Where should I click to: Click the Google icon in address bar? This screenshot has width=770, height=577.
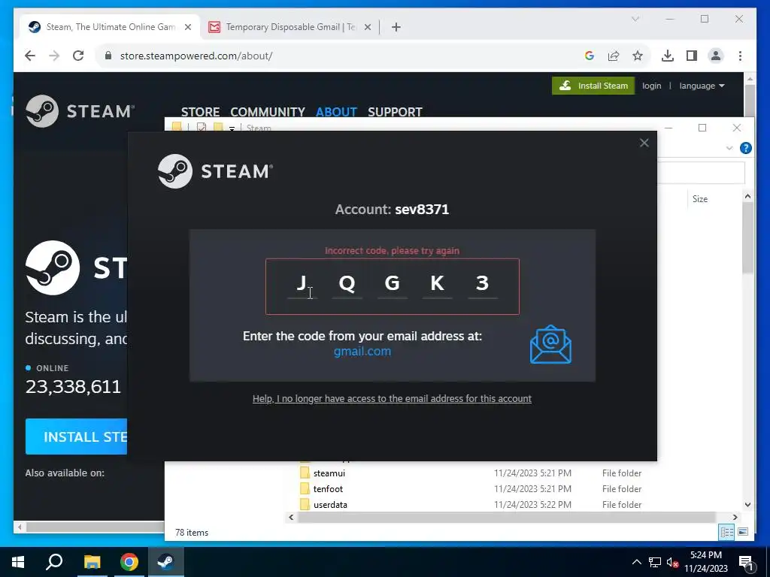coord(590,56)
